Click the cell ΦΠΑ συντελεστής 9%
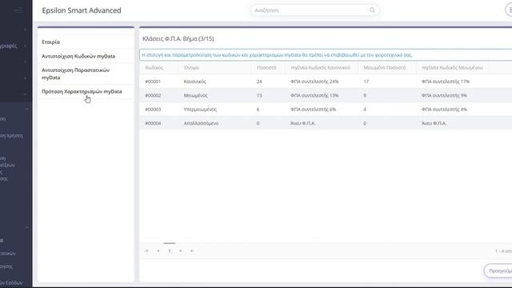512x288 pixels. pos(444,95)
